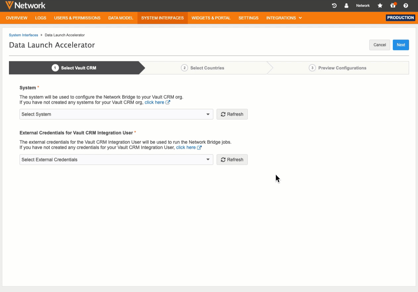The height and width of the screenshot is (292, 418).
Task: Open favorites star icon
Action: (380, 6)
